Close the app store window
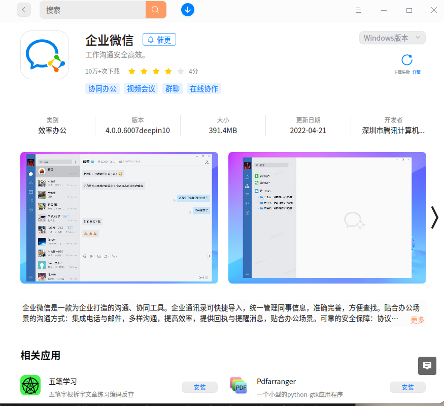Viewport: 444px width, 406px height. 434,10
